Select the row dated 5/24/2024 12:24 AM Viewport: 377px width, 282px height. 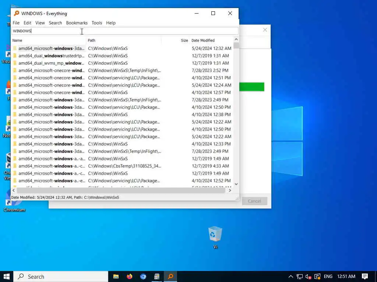(122, 85)
